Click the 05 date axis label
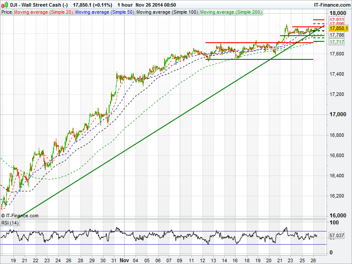352x264 pixels. tap(147, 260)
